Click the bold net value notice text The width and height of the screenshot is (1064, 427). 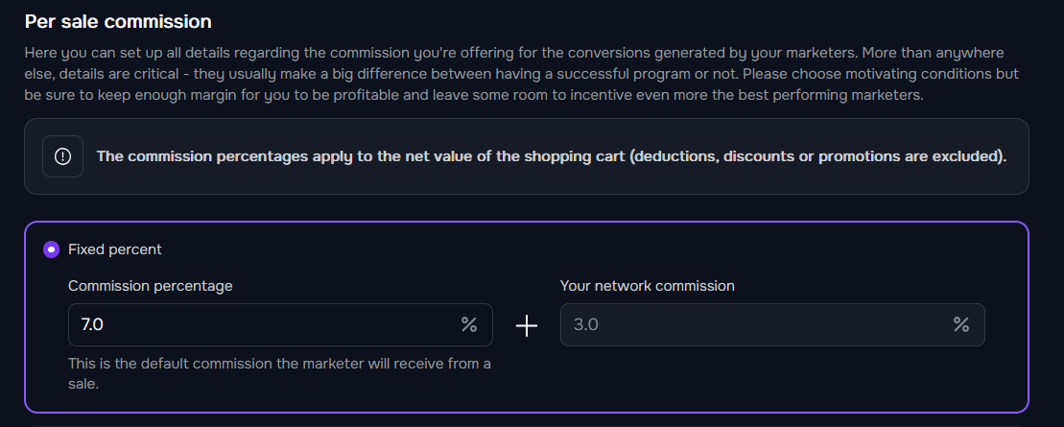pyautogui.click(x=551, y=156)
